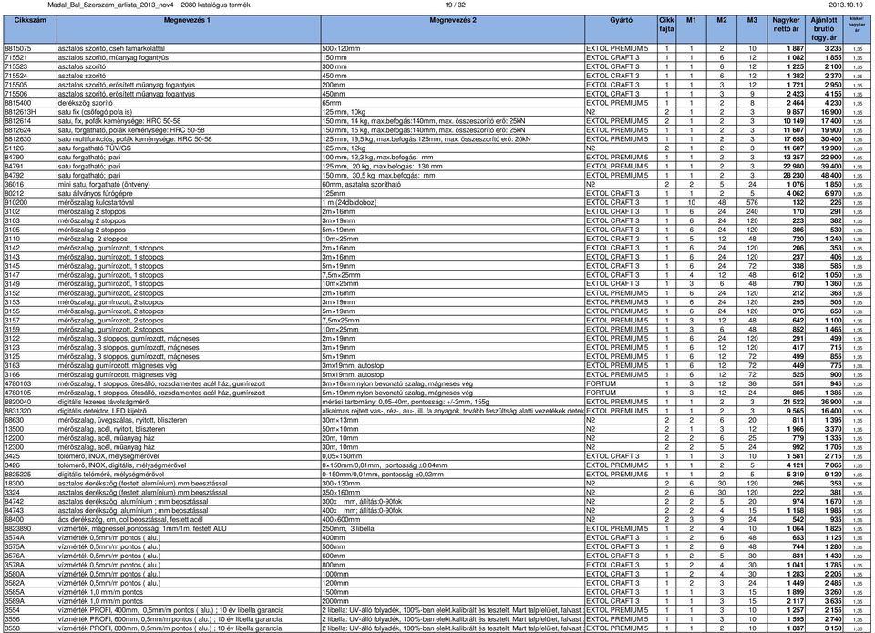Image resolution: width=875 pixels, height=633 pixels.
Task: Select the spec '125 mm, 10kg'
Action: click(344, 112)
